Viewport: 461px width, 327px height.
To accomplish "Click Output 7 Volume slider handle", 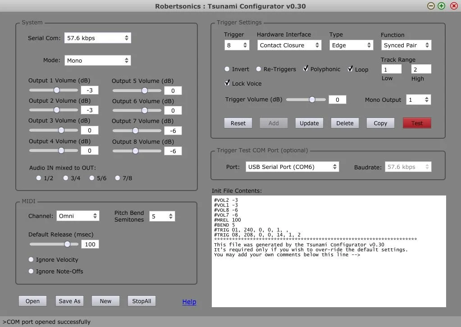I will point(135,131).
